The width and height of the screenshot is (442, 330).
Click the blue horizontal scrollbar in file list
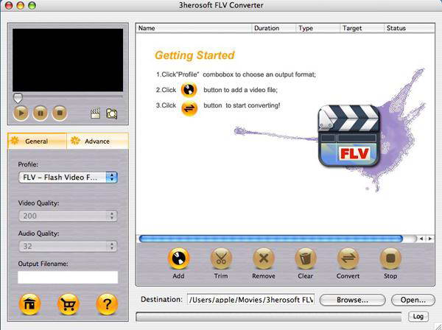tap(271, 239)
